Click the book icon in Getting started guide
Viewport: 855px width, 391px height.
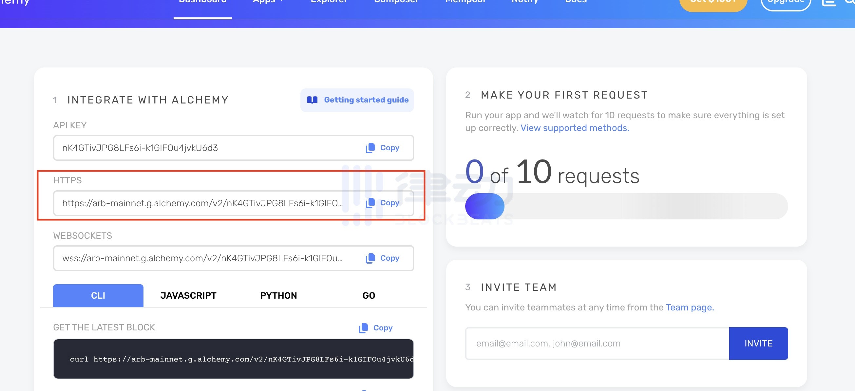pyautogui.click(x=312, y=100)
